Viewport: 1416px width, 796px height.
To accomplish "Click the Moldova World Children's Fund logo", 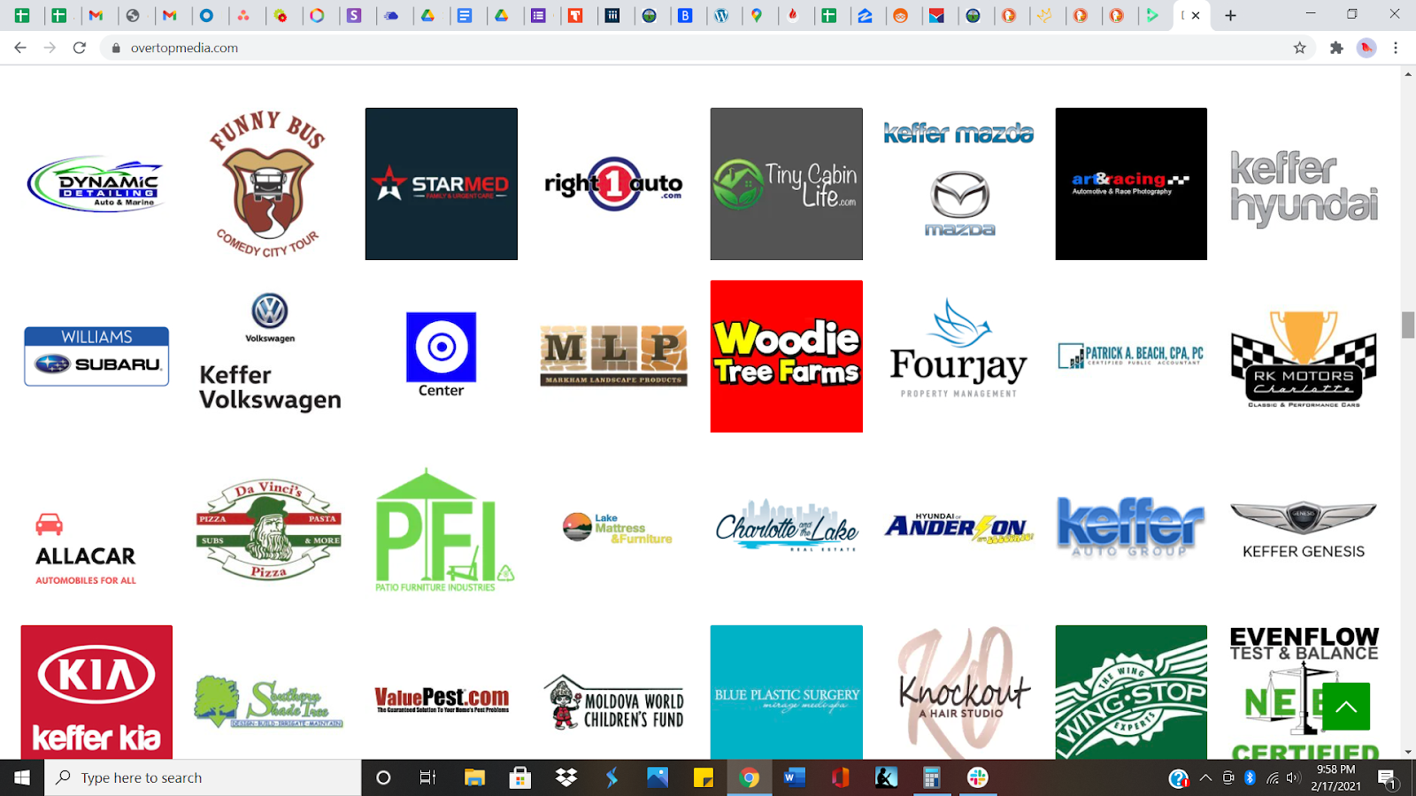I will coord(613,702).
